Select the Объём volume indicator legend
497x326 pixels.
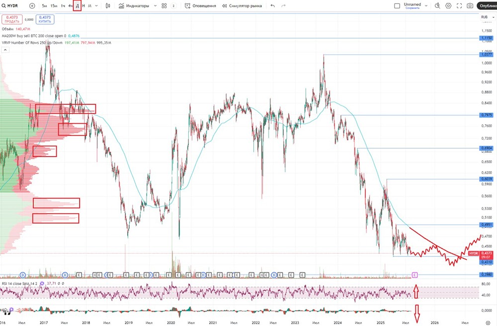(x=16, y=29)
